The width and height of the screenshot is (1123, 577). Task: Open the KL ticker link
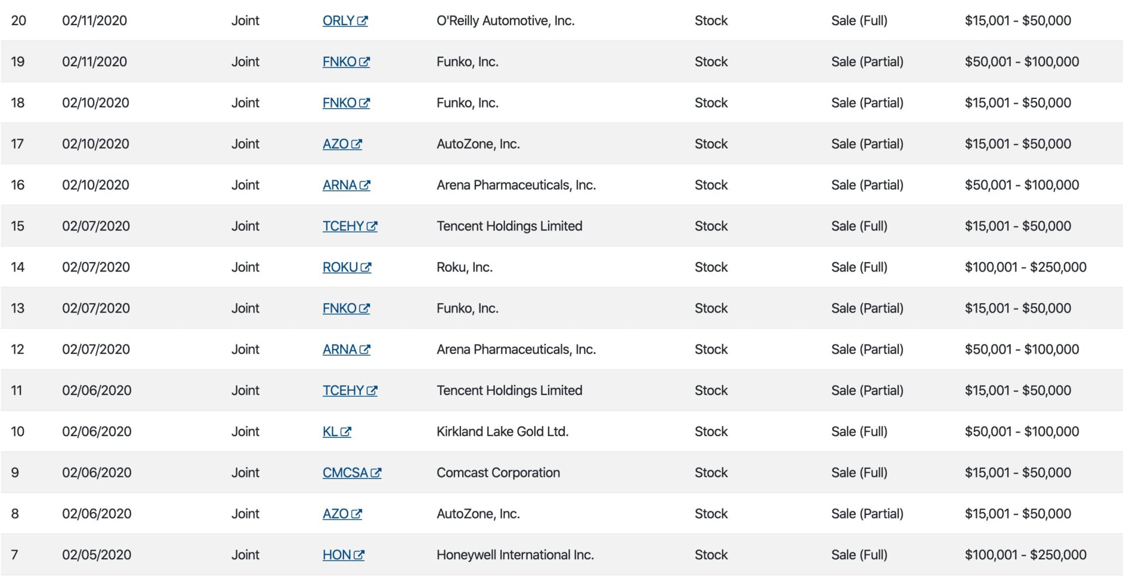(331, 431)
